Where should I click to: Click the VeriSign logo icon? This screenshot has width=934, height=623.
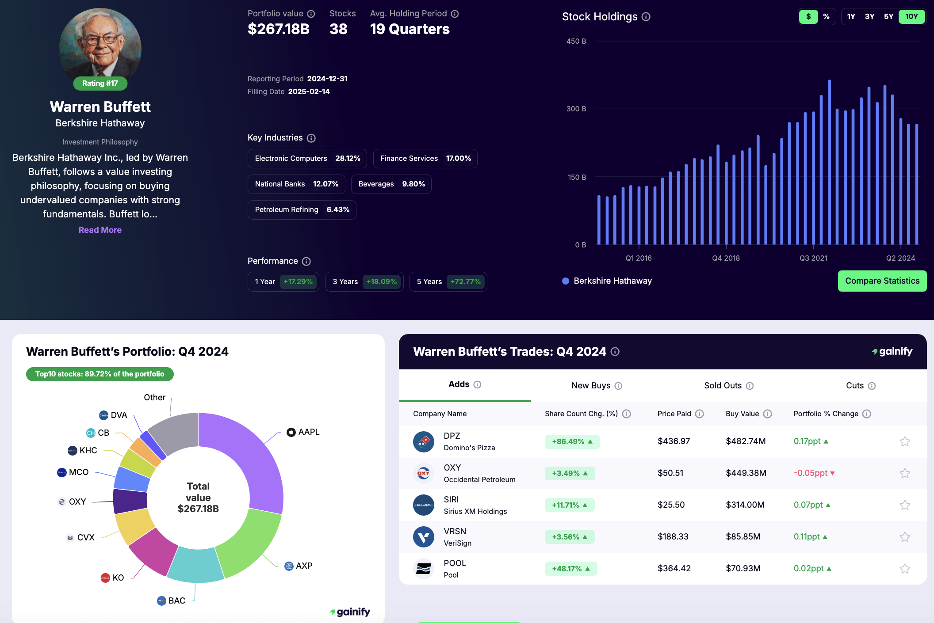tap(424, 537)
